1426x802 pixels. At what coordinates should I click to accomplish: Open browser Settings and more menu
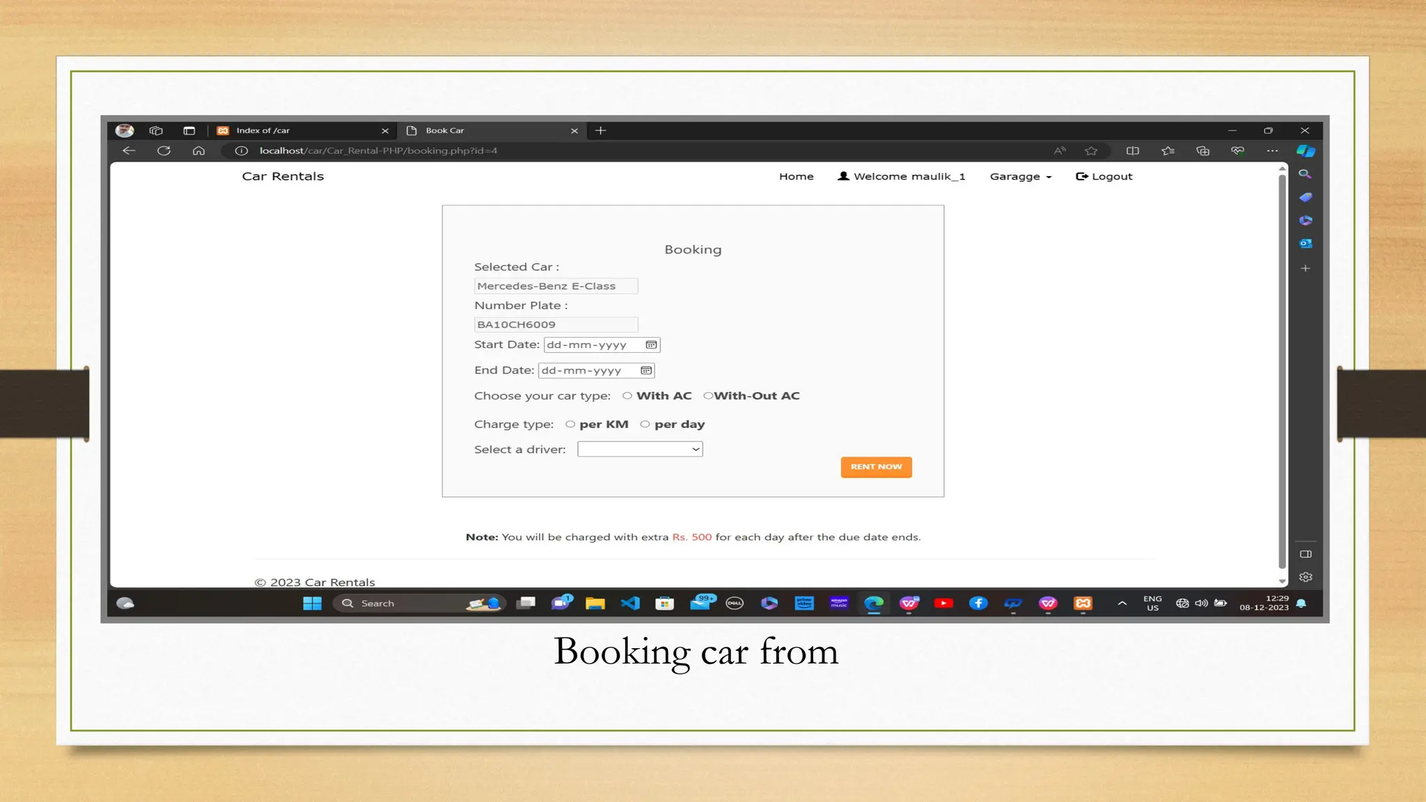coord(1272,150)
